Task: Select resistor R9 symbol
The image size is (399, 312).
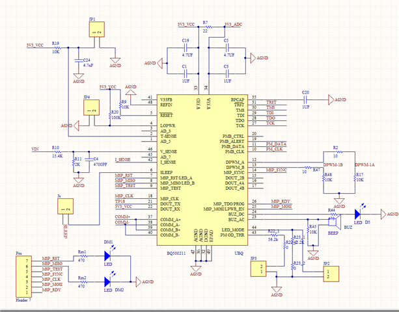Action: coord(120,105)
